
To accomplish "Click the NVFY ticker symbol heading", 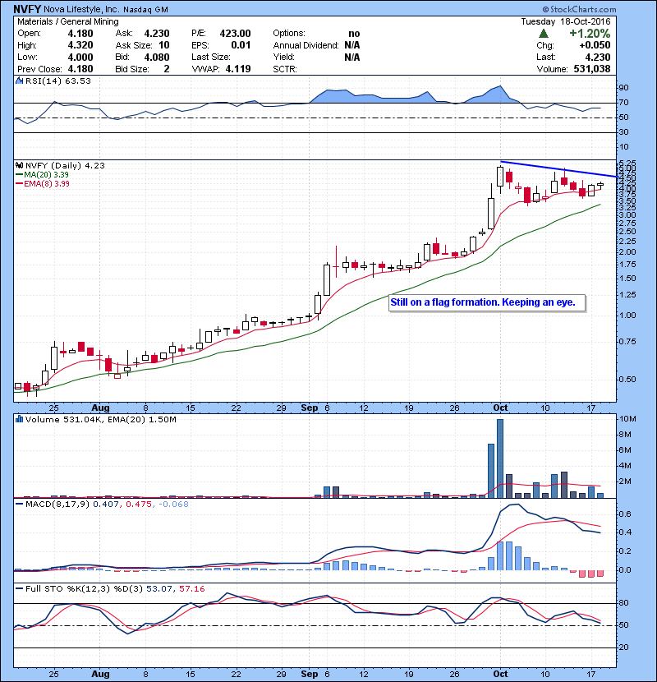I will coord(27,9).
